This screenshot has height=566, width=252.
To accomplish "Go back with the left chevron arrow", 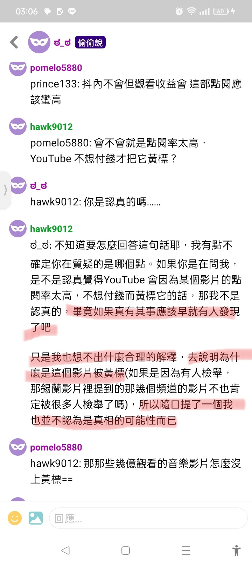I will [14, 42].
